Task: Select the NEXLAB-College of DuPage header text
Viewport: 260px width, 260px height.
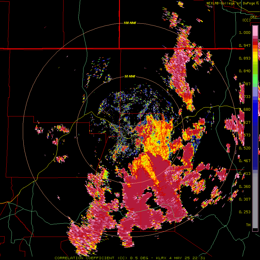Action: coord(231,3)
